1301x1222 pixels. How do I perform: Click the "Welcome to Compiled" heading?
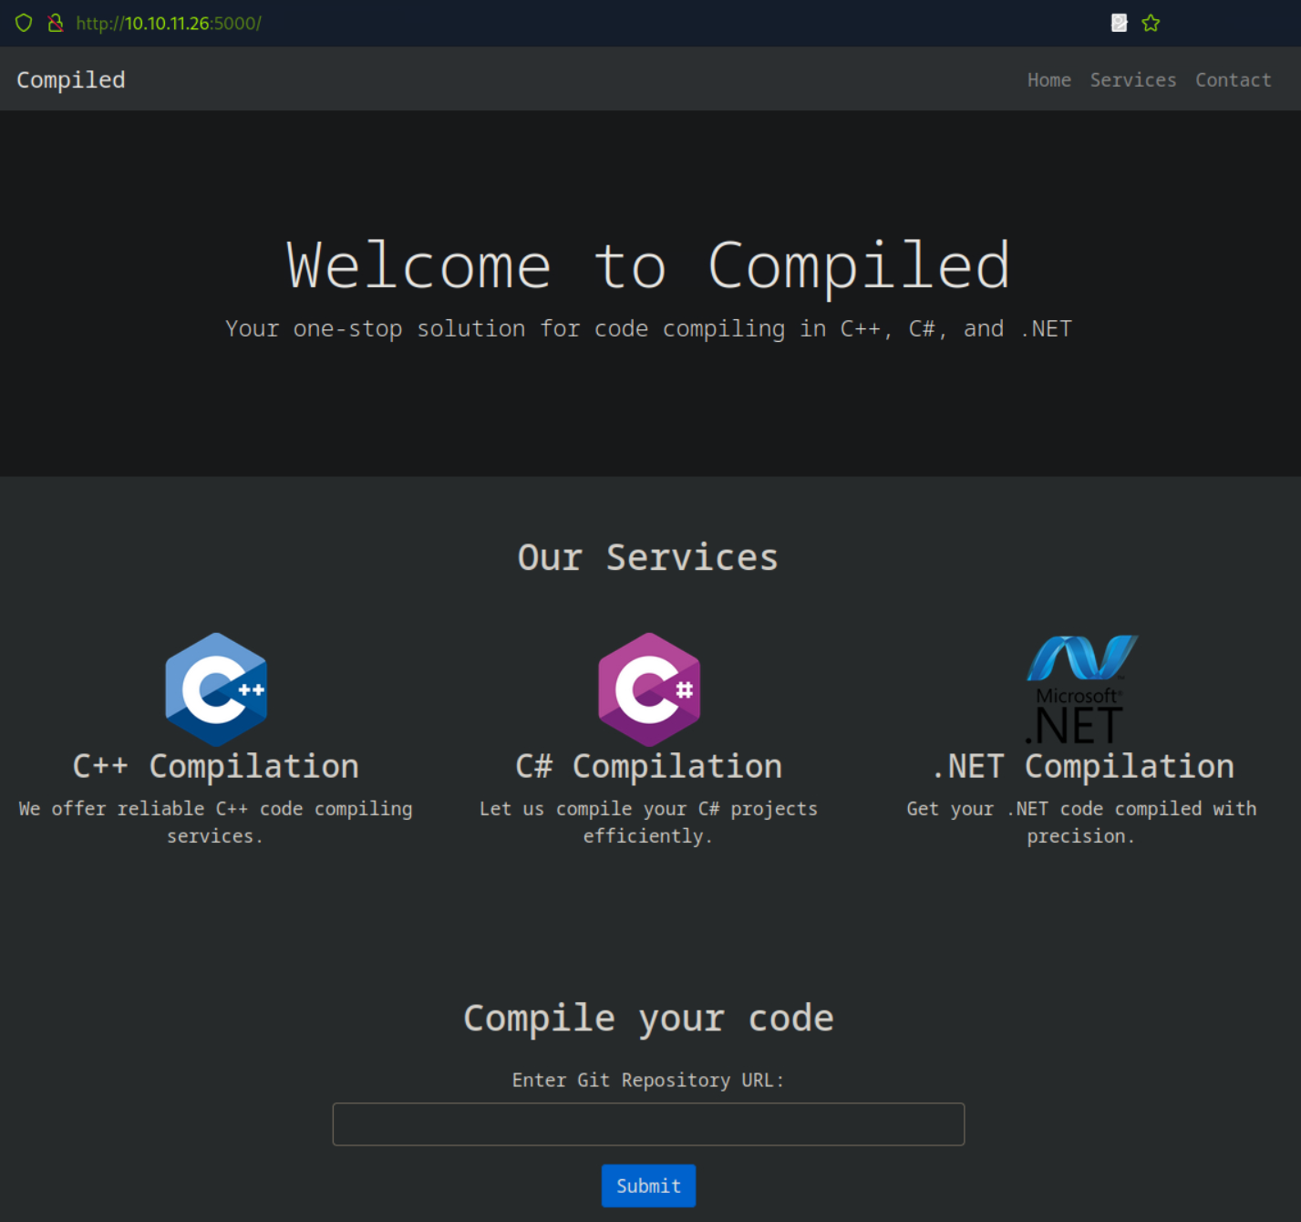coord(648,265)
